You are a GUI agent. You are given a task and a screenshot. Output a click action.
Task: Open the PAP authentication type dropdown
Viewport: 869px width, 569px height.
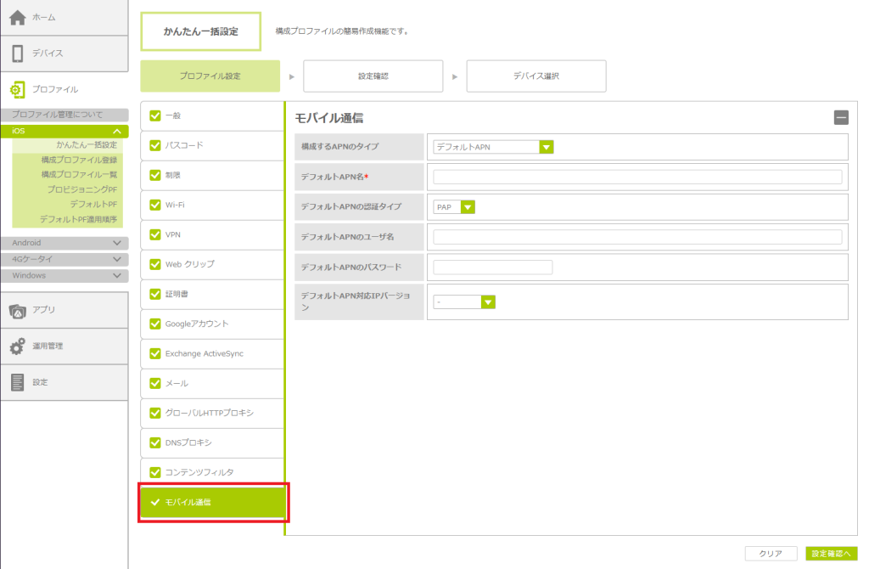click(x=468, y=206)
